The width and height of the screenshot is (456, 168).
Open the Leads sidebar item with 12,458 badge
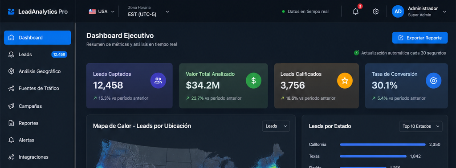(x=37, y=55)
